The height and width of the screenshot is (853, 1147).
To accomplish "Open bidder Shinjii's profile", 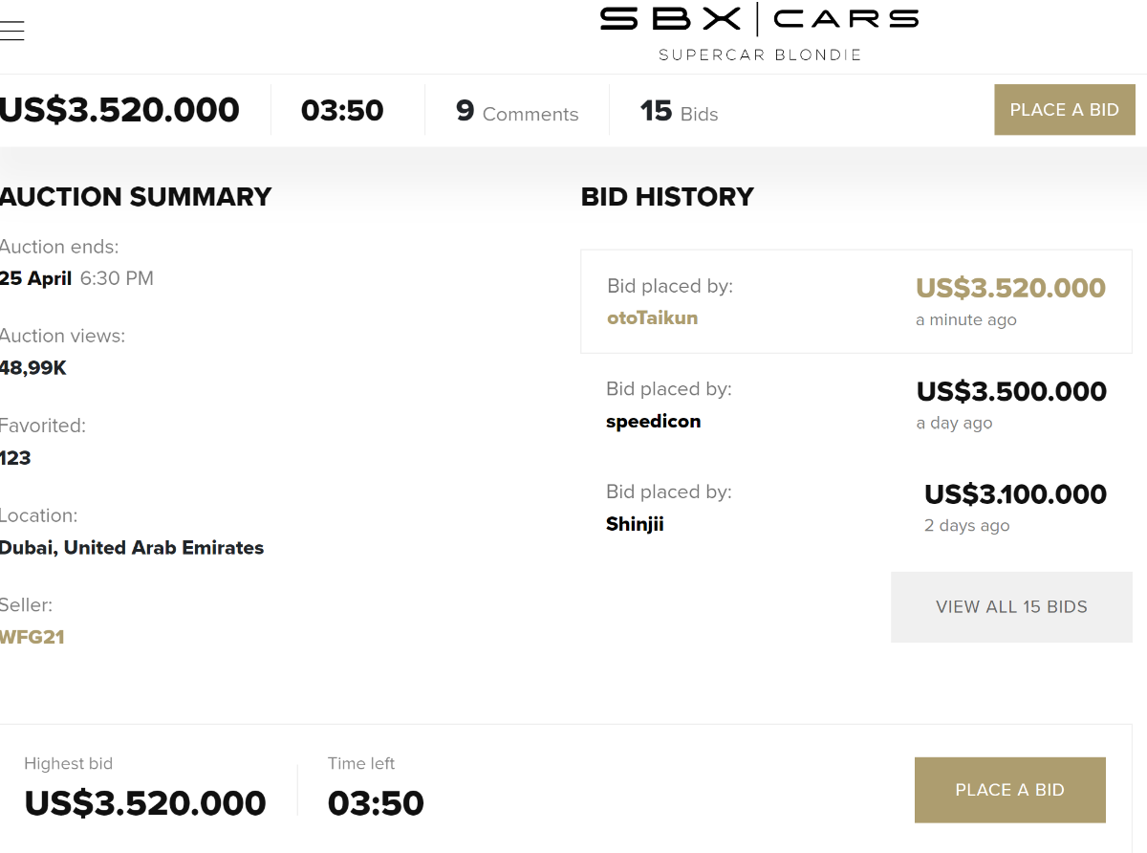I will click(635, 524).
